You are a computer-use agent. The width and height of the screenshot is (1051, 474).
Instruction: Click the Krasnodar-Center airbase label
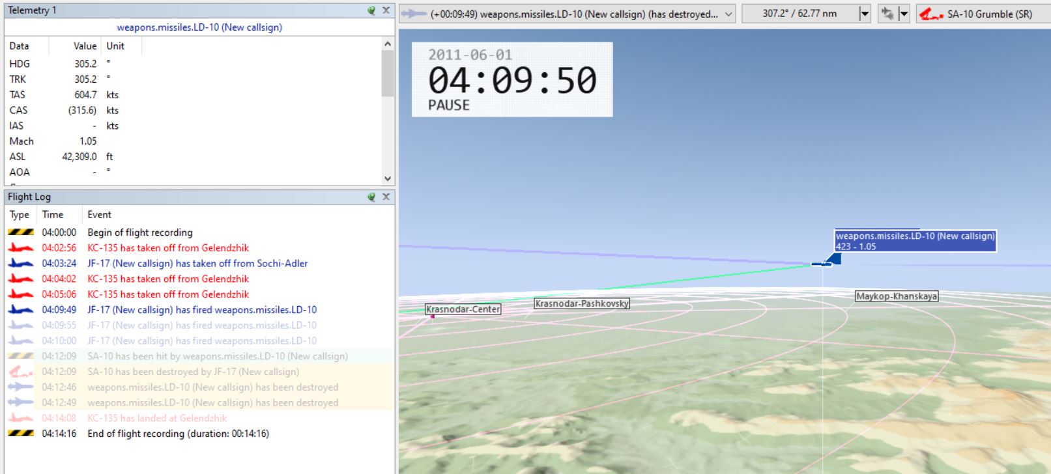click(x=463, y=309)
